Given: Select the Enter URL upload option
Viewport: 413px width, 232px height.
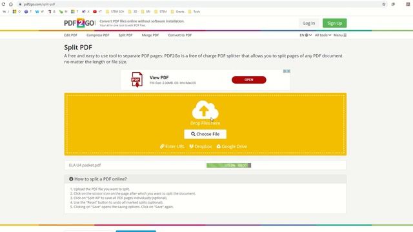Looking at the screenshot, I should coord(172,146).
